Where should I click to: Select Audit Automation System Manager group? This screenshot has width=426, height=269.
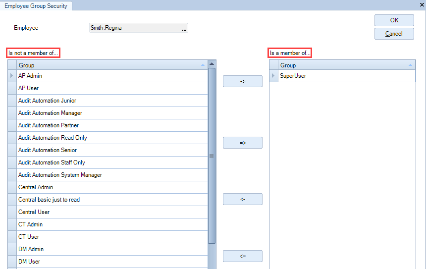point(112,175)
